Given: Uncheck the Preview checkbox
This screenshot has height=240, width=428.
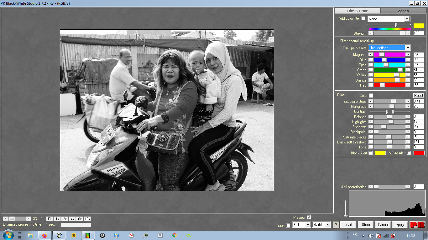Looking at the screenshot, I should pyautogui.click(x=309, y=217).
